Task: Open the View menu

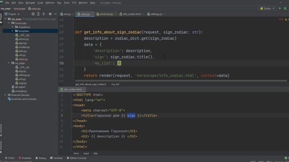Action: [x=21, y=3]
